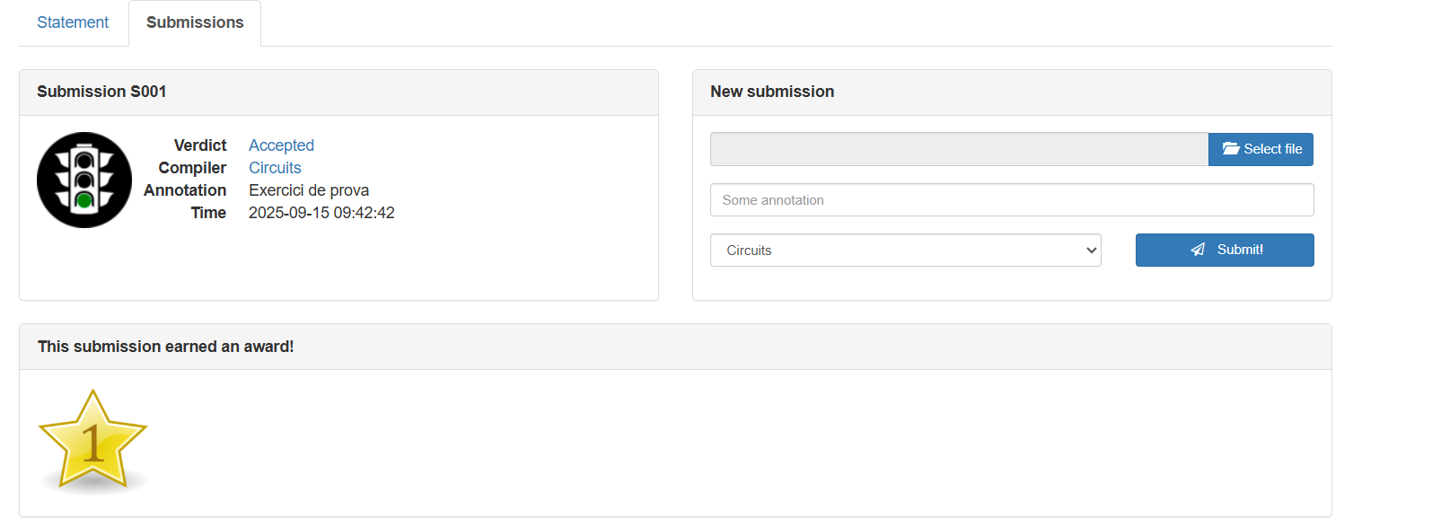This screenshot has width=1432, height=528.
Task: Click the open folder icon in Select file
Action: (x=1231, y=149)
